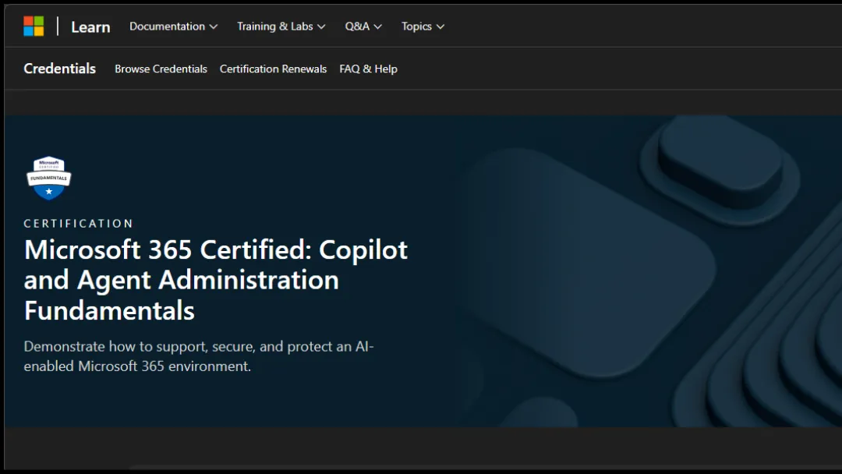Expand the Topics dropdown menu
This screenshot has width=842, height=474.
(423, 27)
